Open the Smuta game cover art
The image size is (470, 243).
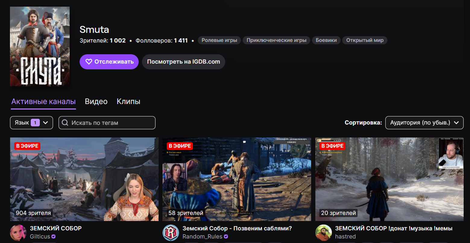40,46
